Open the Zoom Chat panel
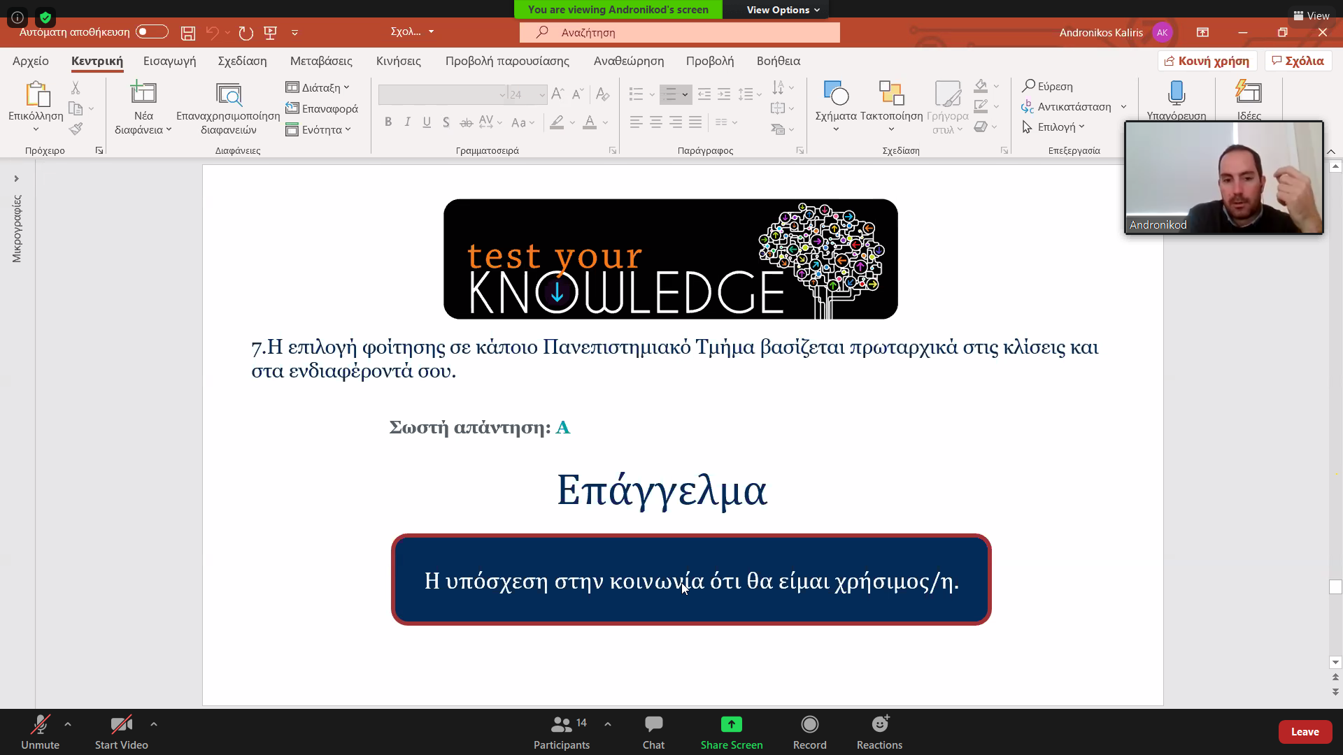 point(653,731)
